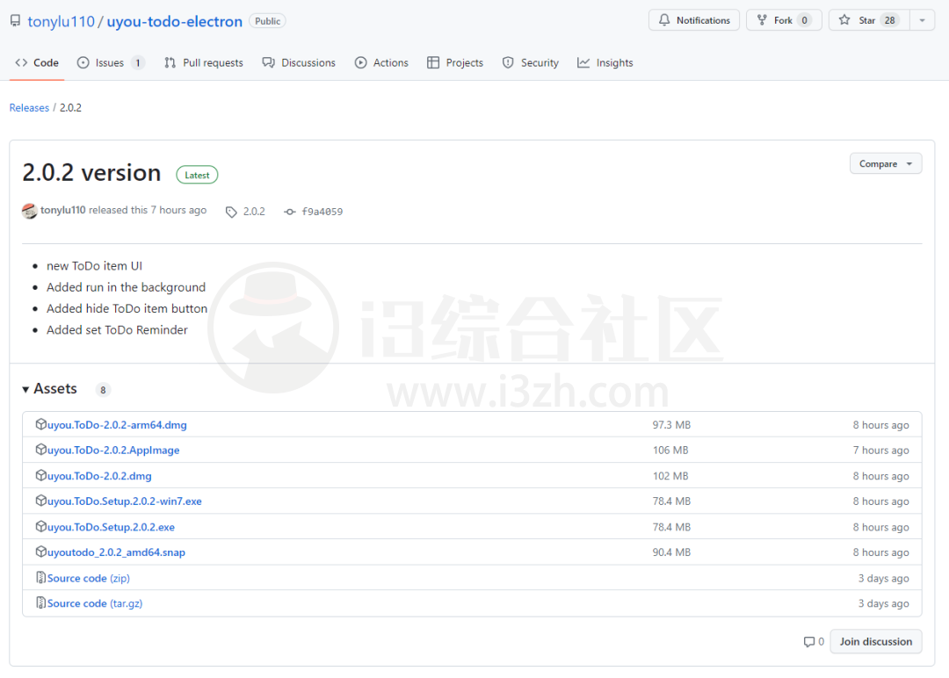Download uyou.ToDo.Setup.2.0.2-win7.exe
Image resolution: width=949 pixels, height=678 pixels.
125,501
